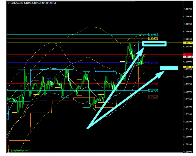Select the upper cyan rectangle near 1.10337
196x156 pixels.
[x=154, y=44]
